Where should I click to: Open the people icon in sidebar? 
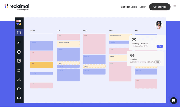[19, 79]
